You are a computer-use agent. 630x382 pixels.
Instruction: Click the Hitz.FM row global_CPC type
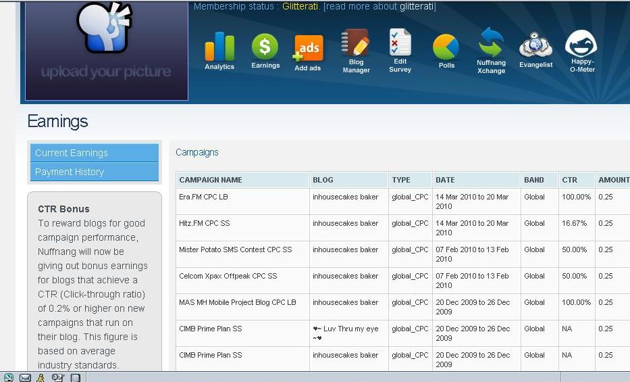410,223
